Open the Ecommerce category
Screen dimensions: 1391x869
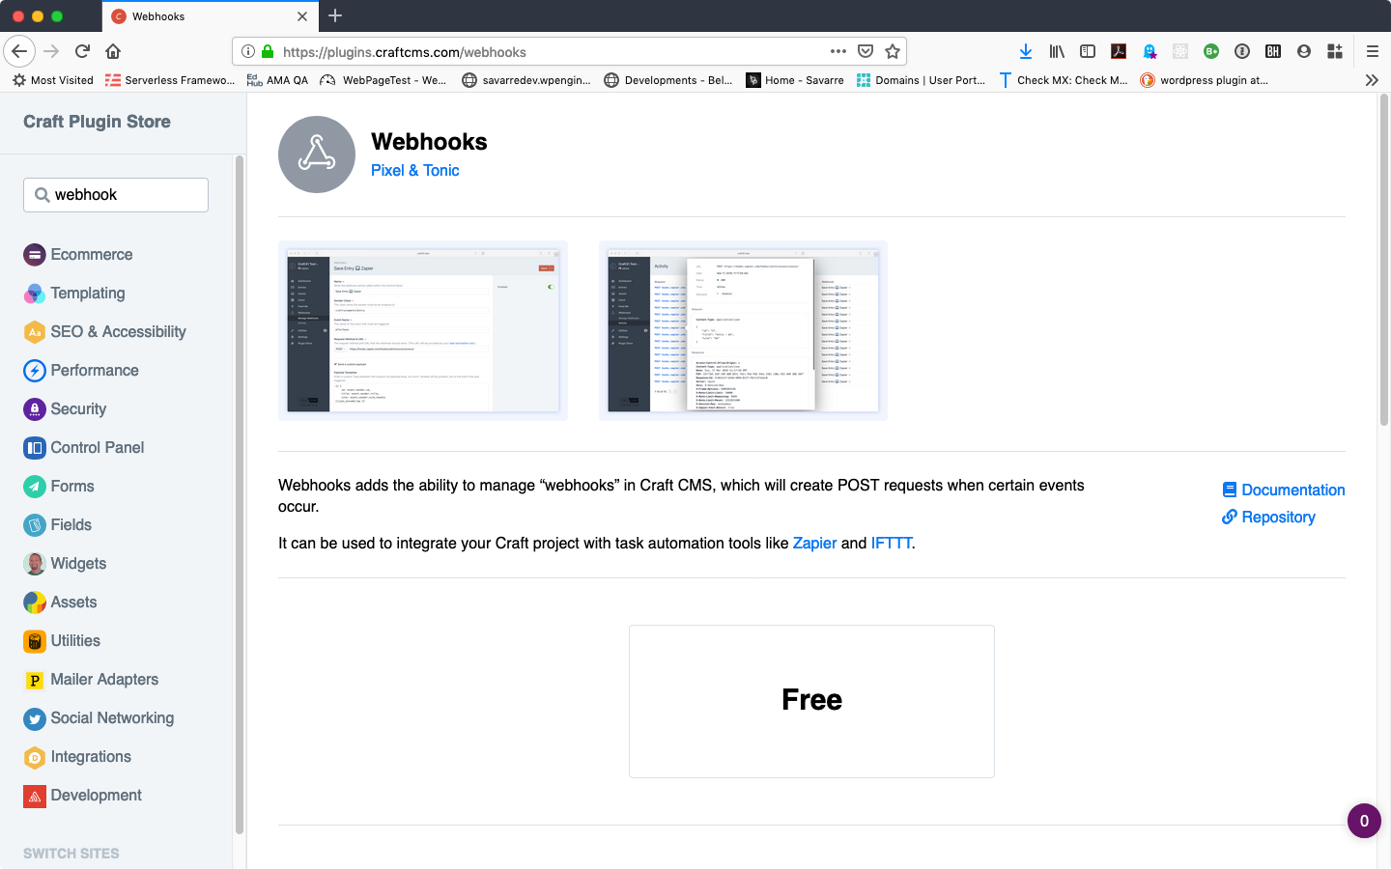(x=78, y=255)
